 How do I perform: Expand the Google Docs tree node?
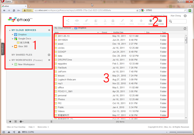coord(12,39)
